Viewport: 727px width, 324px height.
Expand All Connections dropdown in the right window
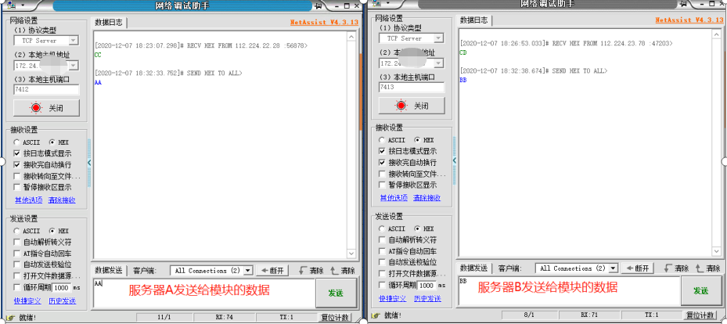tap(613, 268)
